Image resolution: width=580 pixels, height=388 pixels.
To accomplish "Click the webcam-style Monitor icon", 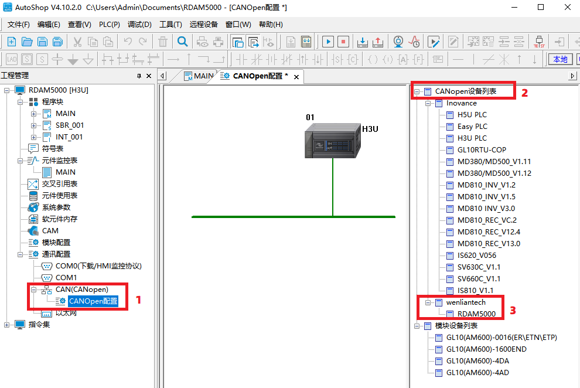I will click(x=398, y=42).
